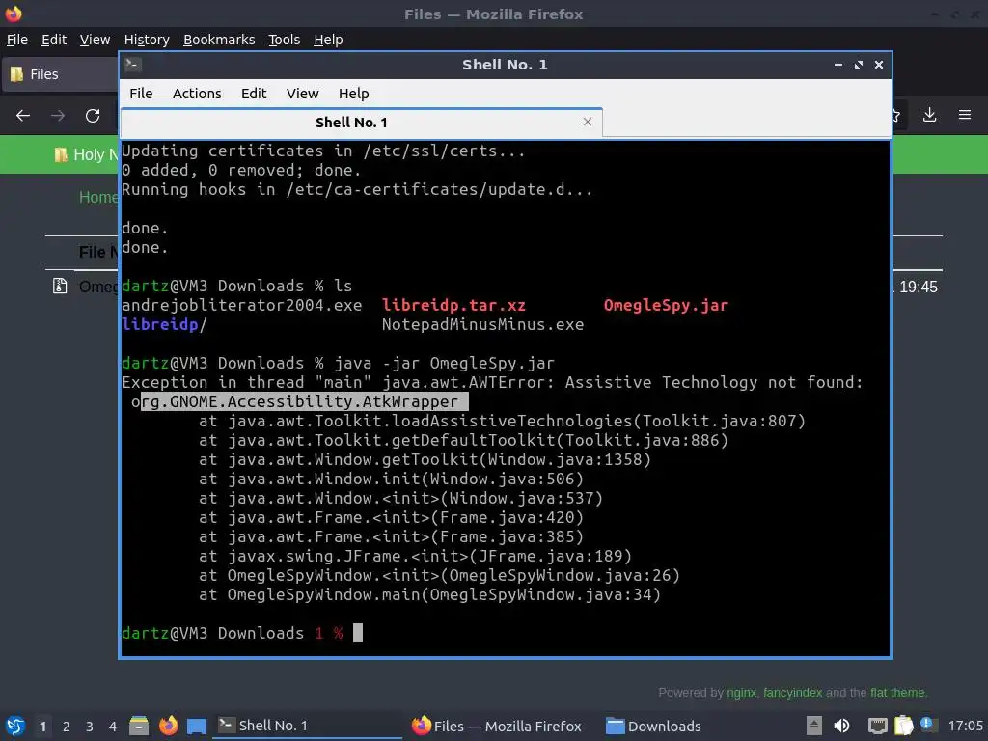Click NotepadMinusMinus.exe in the terminal listing

[x=482, y=324]
